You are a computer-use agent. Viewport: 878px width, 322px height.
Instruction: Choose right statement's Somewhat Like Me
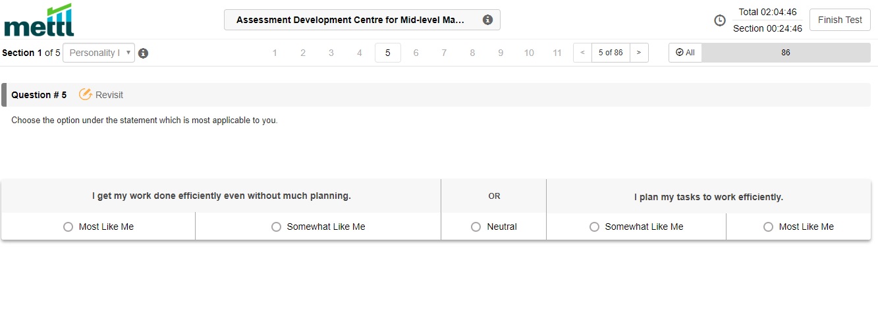coord(595,227)
